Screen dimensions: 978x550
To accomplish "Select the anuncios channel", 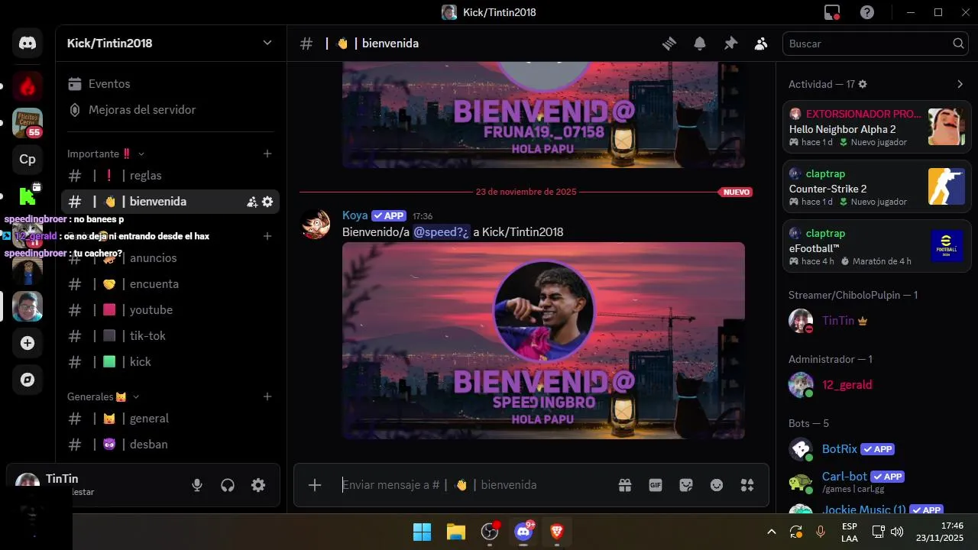I will tap(170, 258).
